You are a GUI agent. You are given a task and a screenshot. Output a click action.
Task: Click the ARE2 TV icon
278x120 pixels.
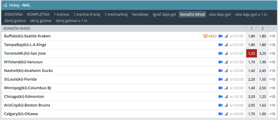205,36
